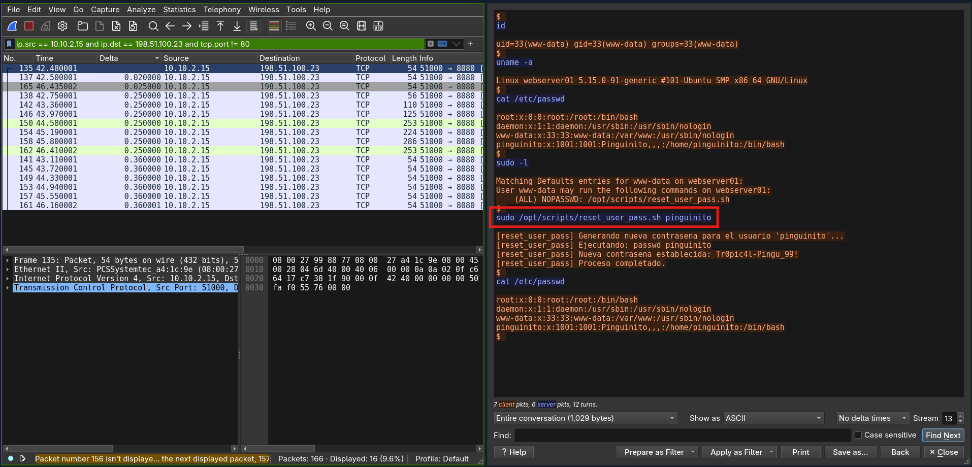The height and width of the screenshot is (467, 972).
Task: Click the Find Next button
Action: point(943,436)
